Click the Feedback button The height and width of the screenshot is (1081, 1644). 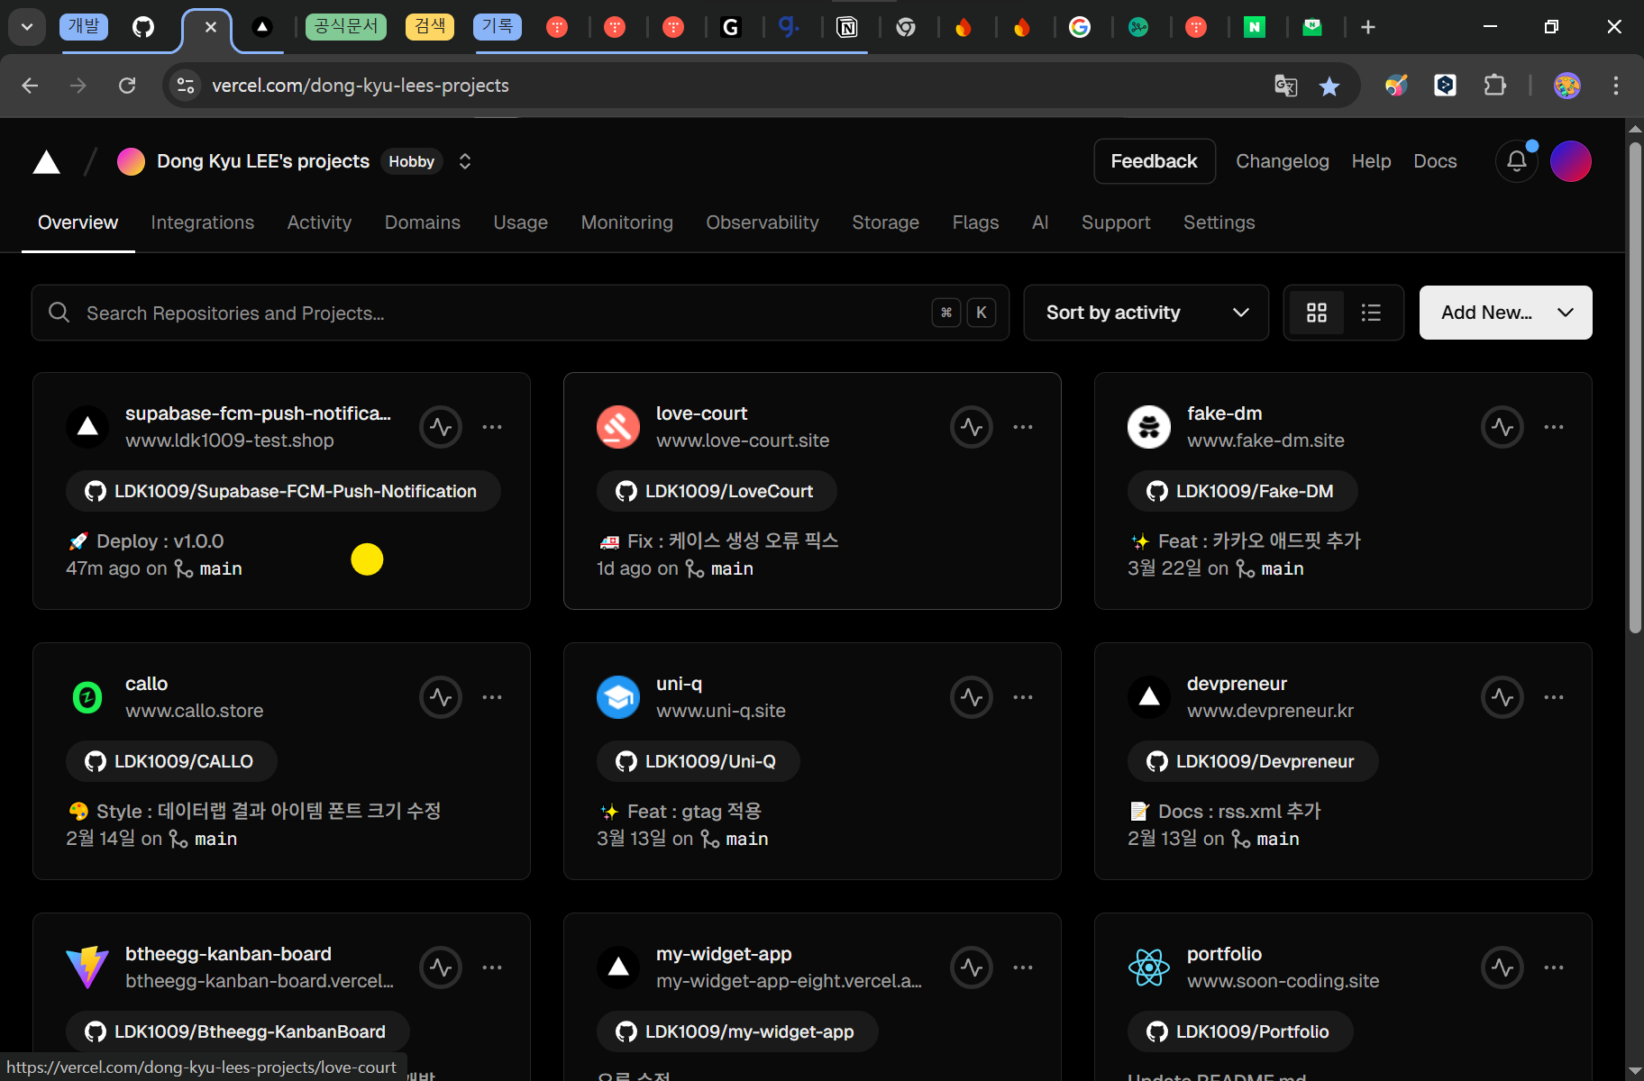click(x=1155, y=161)
